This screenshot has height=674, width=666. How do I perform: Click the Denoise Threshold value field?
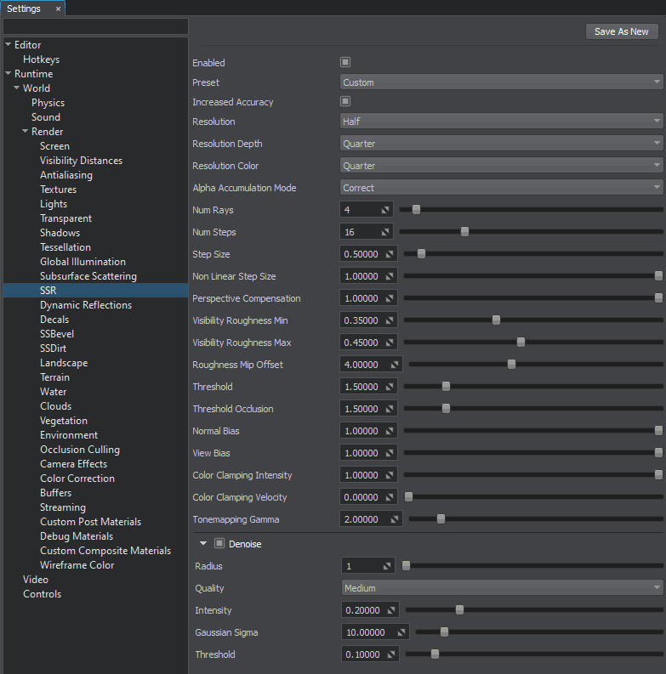pos(370,654)
